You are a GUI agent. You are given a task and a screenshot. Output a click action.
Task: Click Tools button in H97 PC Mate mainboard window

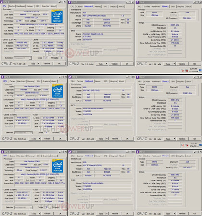pos(101,214)
